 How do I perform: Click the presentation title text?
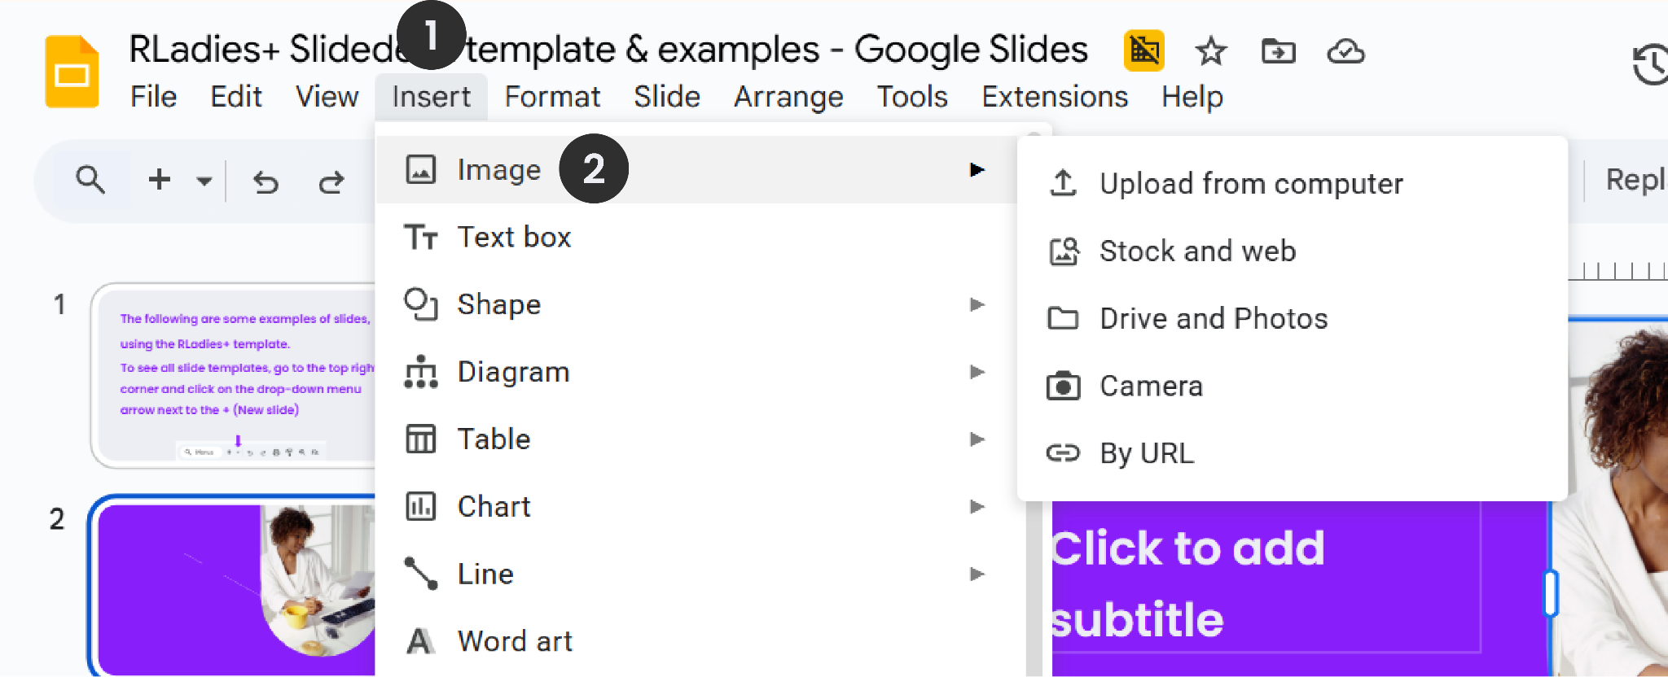tap(608, 50)
